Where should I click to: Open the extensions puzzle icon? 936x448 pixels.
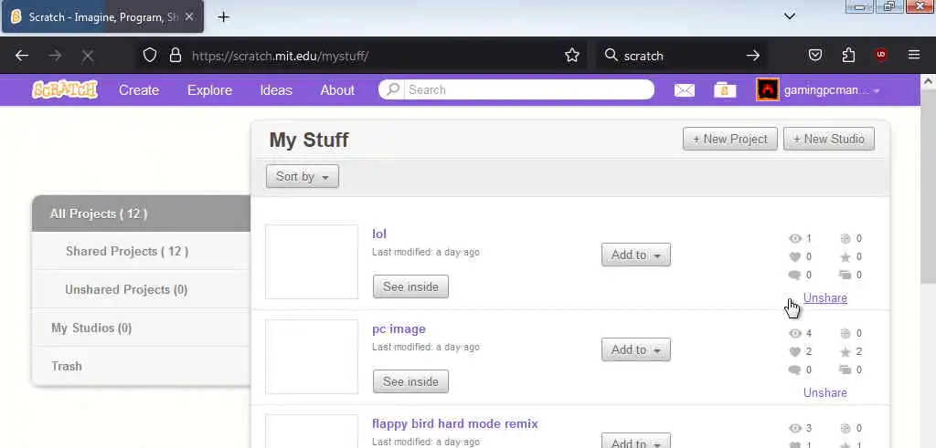848,56
